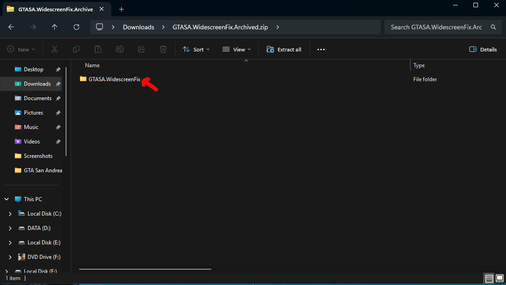
Task: Click the Cut scissors icon
Action: pos(55,49)
